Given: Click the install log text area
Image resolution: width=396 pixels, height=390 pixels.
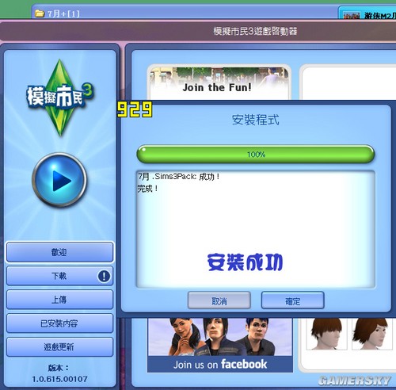Looking at the screenshot, I should tap(256, 229).
